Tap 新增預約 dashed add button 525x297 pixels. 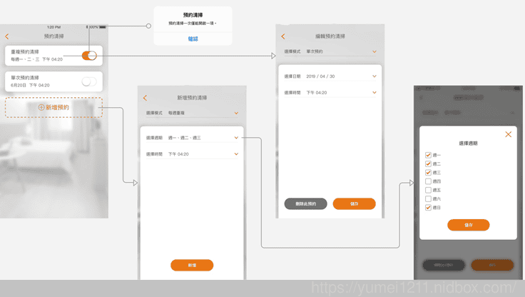tap(53, 107)
